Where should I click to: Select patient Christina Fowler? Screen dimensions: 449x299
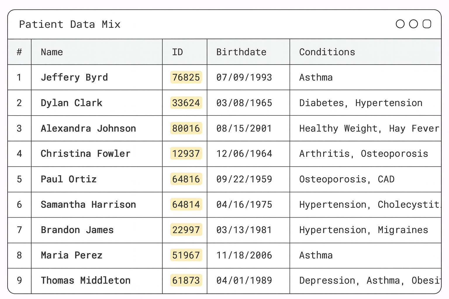tap(85, 154)
